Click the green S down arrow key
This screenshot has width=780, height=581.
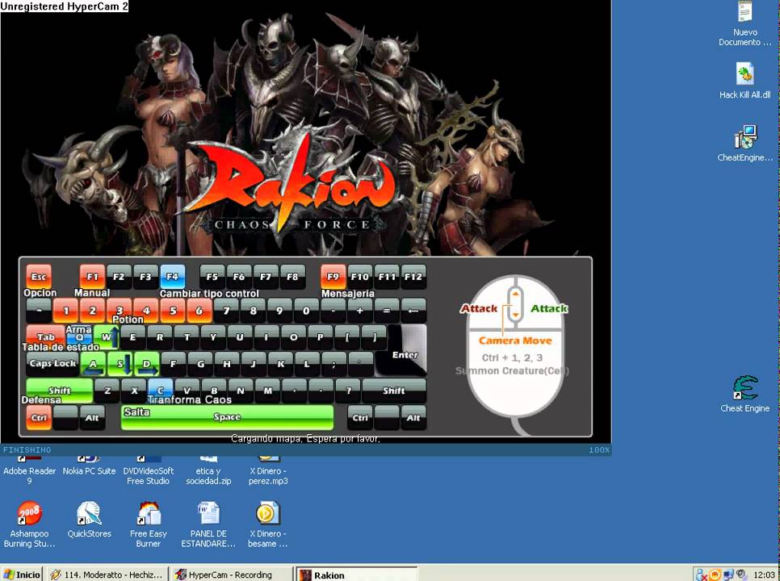(x=120, y=363)
